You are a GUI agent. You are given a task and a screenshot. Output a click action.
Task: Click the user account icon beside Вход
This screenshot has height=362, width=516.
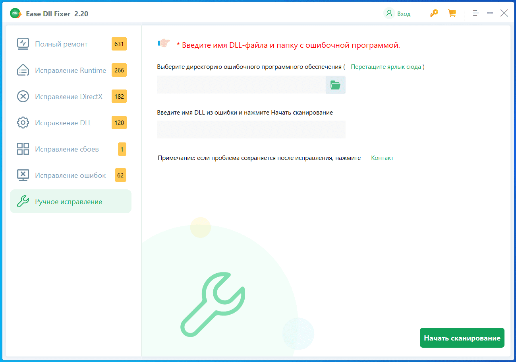389,14
